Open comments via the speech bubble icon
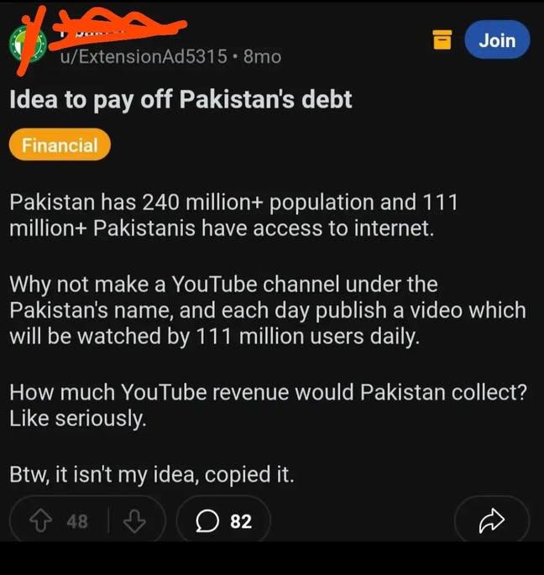This screenshot has height=575, width=544. click(207, 521)
